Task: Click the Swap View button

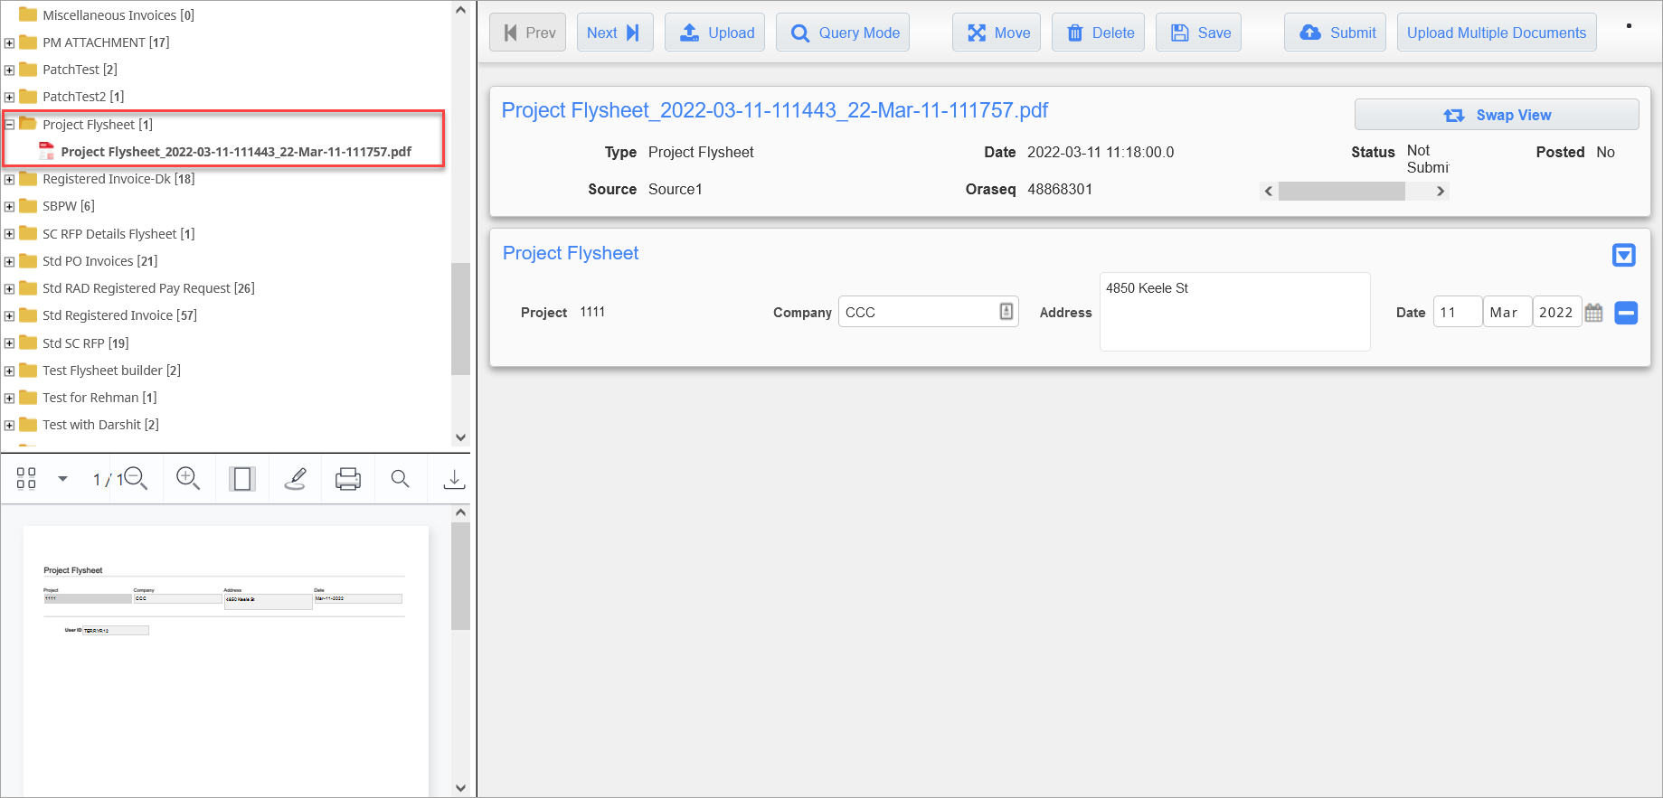Action: tap(1496, 115)
